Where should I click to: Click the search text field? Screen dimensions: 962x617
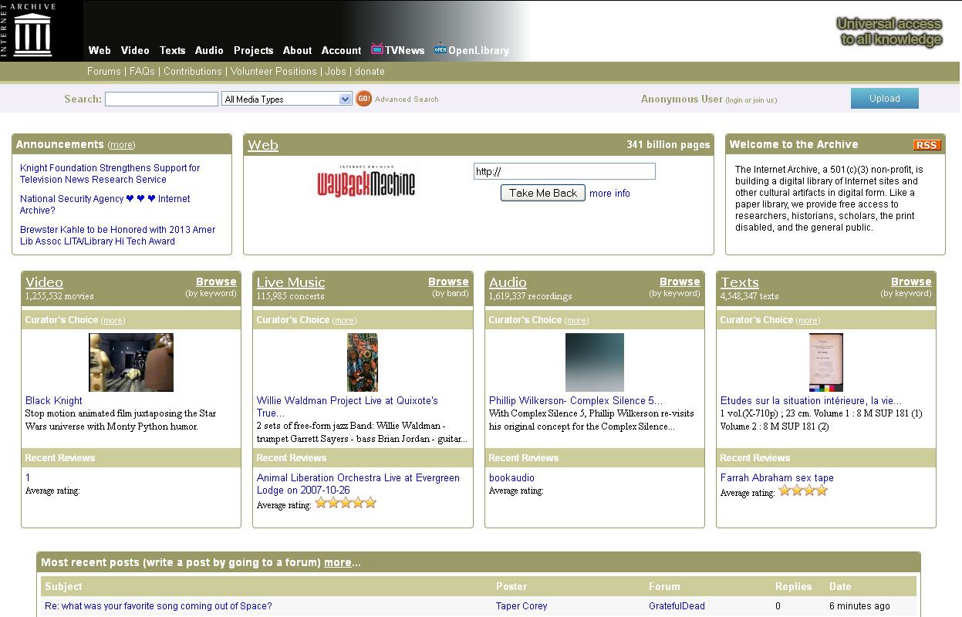point(161,99)
